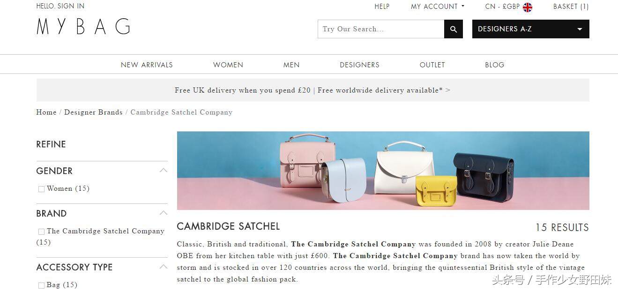618x289 pixels.
Task: Open the My Account dropdown menu
Action: pos(438,7)
